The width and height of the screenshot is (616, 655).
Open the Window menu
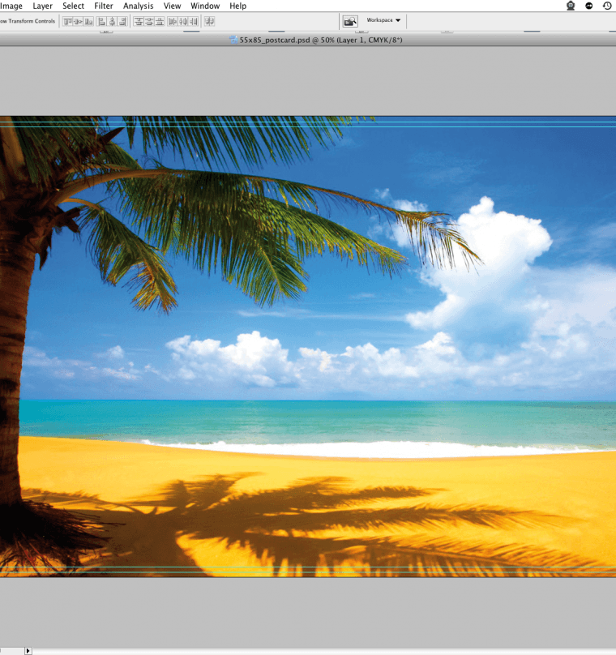pos(205,6)
